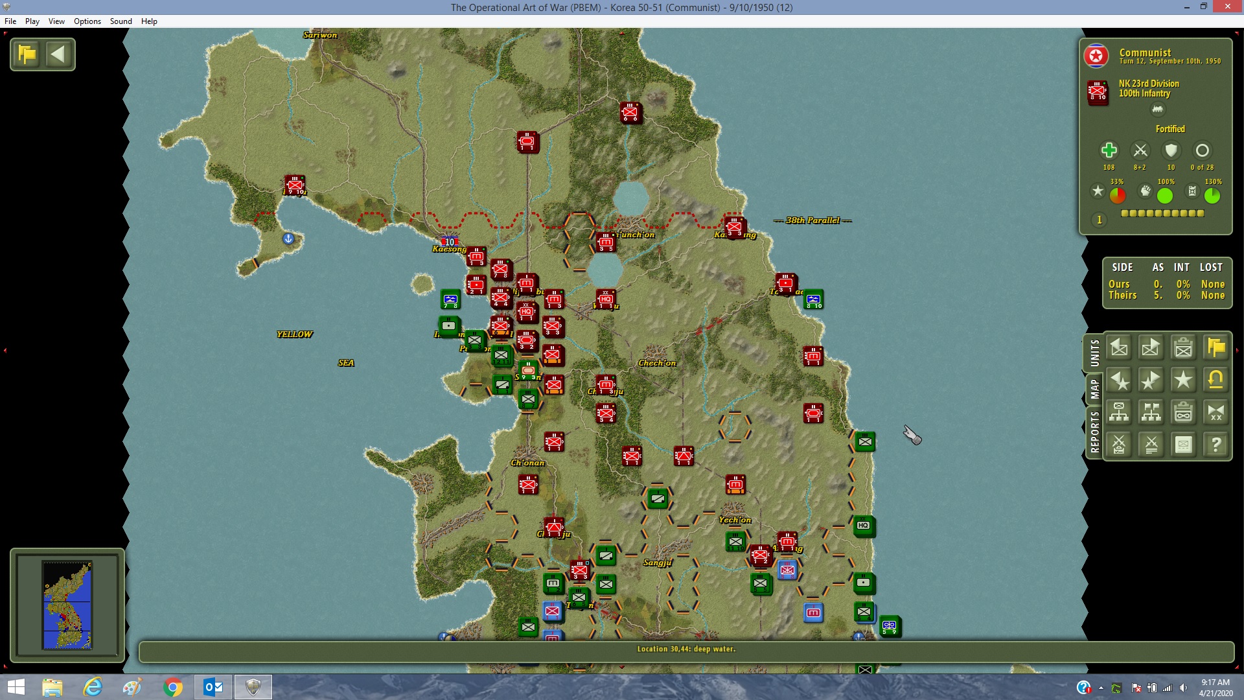Open the Options menu
The image size is (1244, 700).
tap(87, 21)
